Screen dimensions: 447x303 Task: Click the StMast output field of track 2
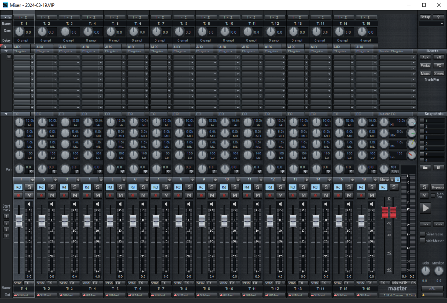[x=47, y=295]
